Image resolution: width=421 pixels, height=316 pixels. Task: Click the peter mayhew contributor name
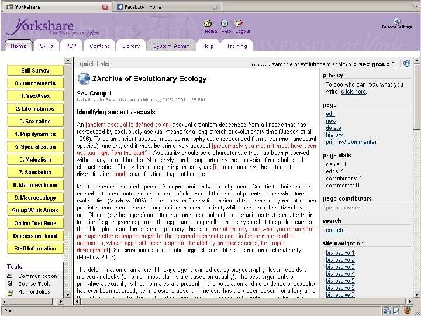click(x=343, y=208)
